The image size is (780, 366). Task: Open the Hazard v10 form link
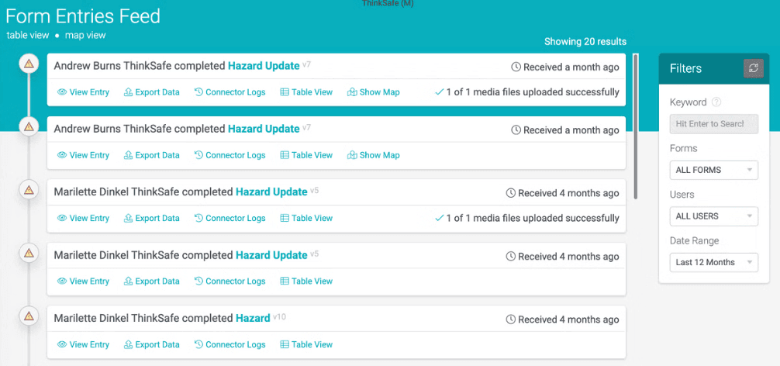point(253,318)
